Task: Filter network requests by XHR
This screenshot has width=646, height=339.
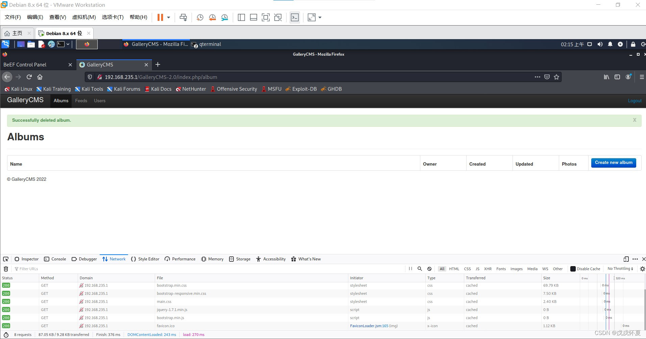Action: [x=488, y=269]
